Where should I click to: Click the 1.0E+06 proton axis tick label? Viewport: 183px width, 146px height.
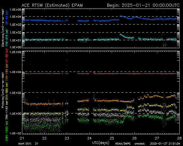15,52
